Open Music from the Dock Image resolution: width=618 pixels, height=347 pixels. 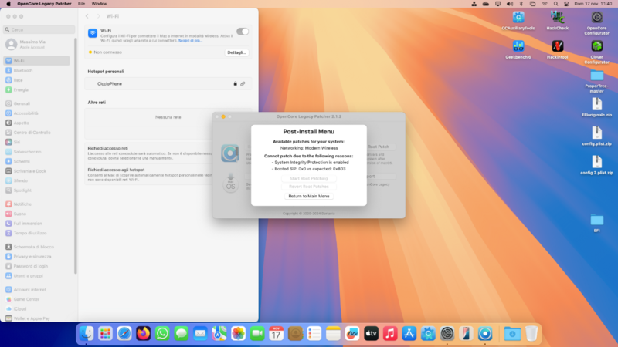[x=390, y=334]
